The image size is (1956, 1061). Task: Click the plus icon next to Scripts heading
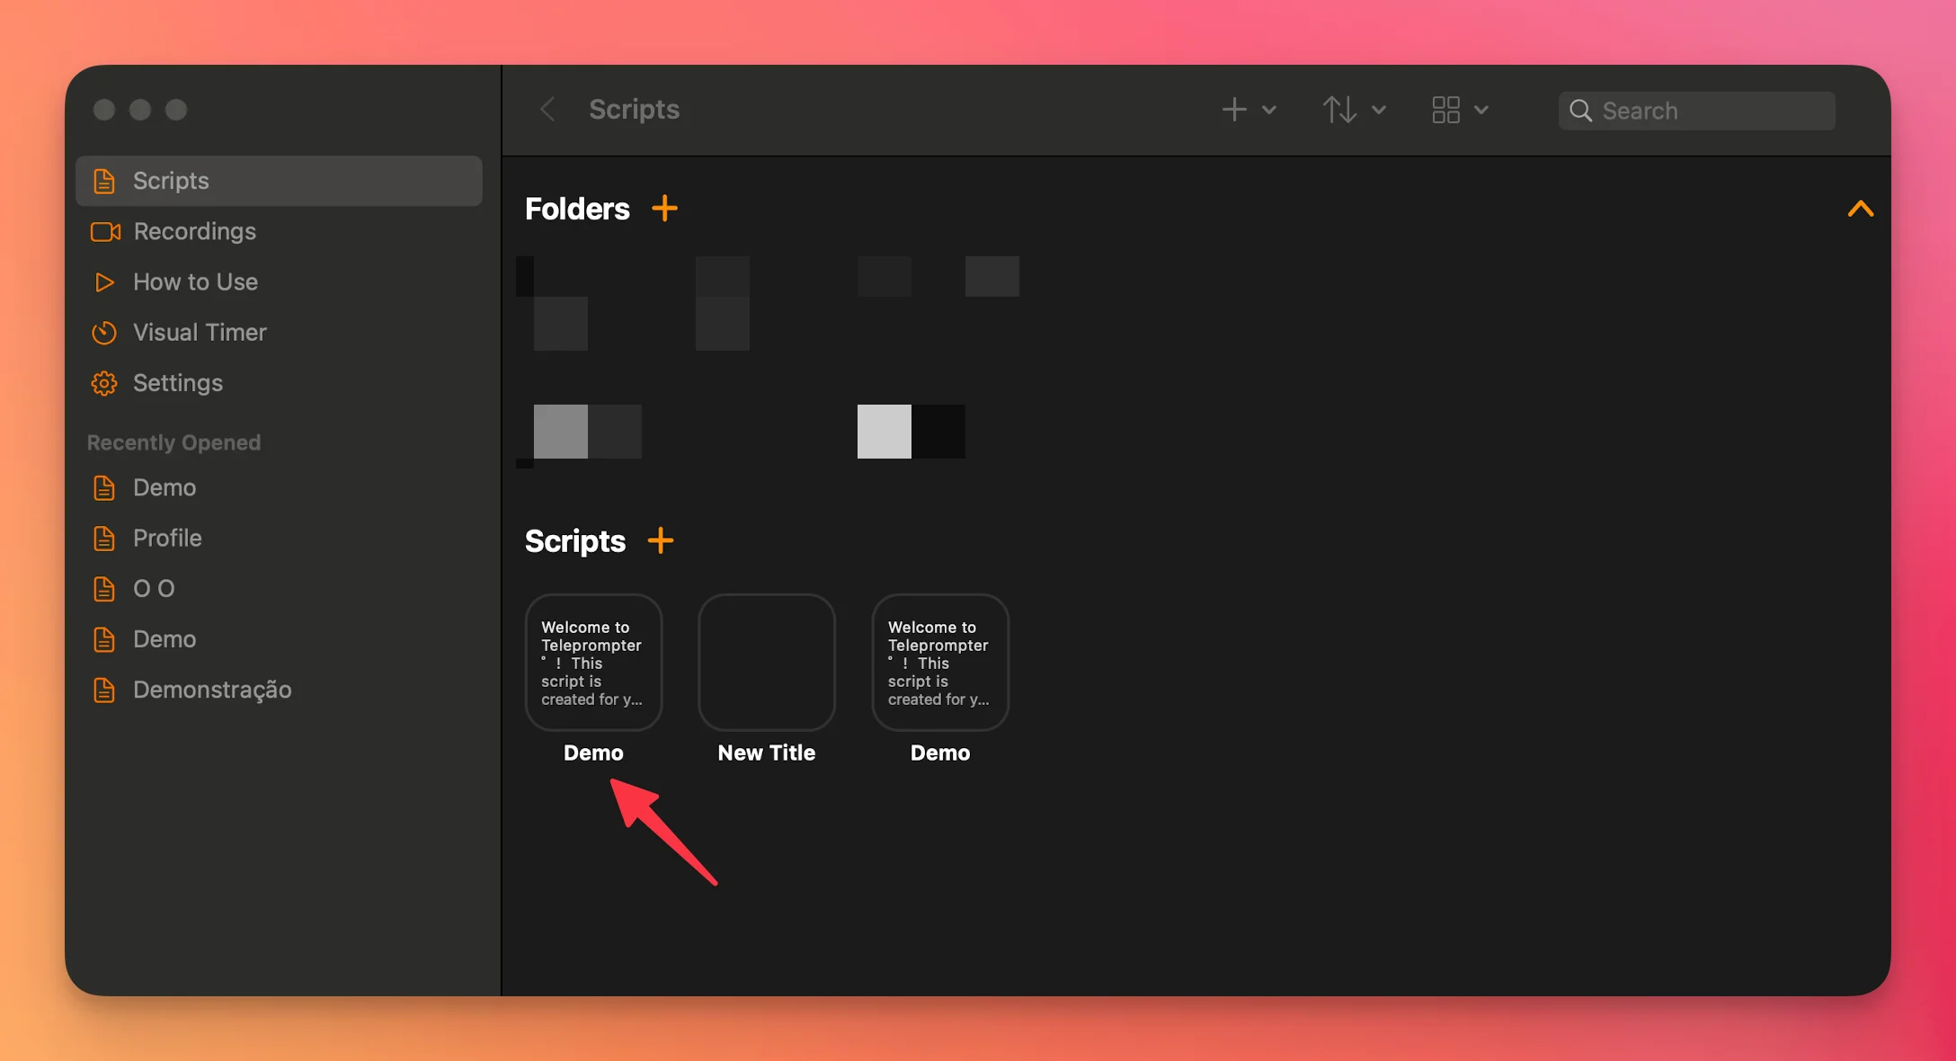[x=662, y=540]
